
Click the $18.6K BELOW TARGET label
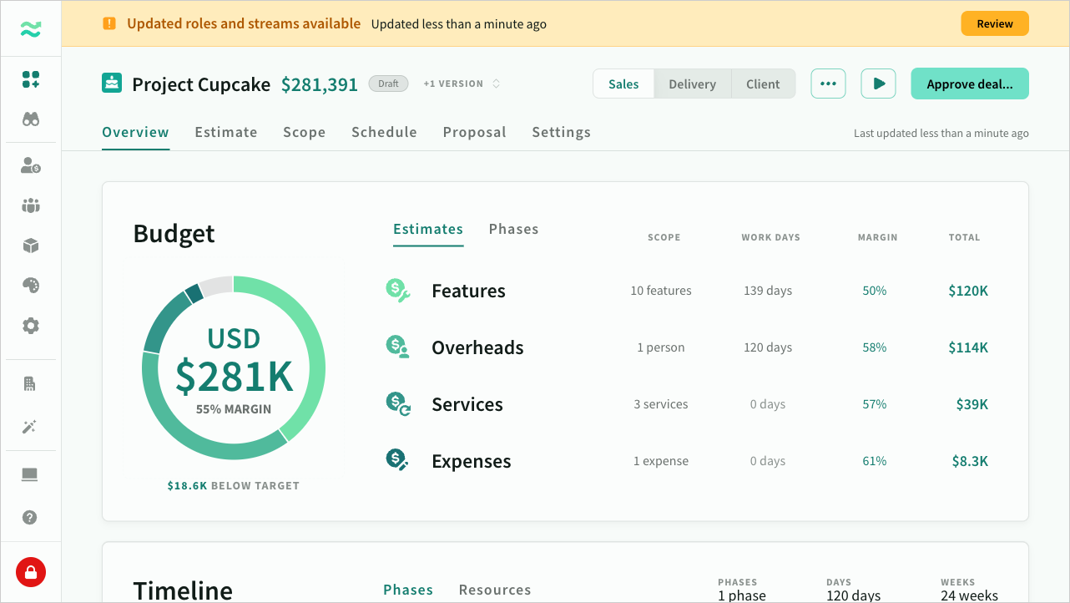coord(233,485)
